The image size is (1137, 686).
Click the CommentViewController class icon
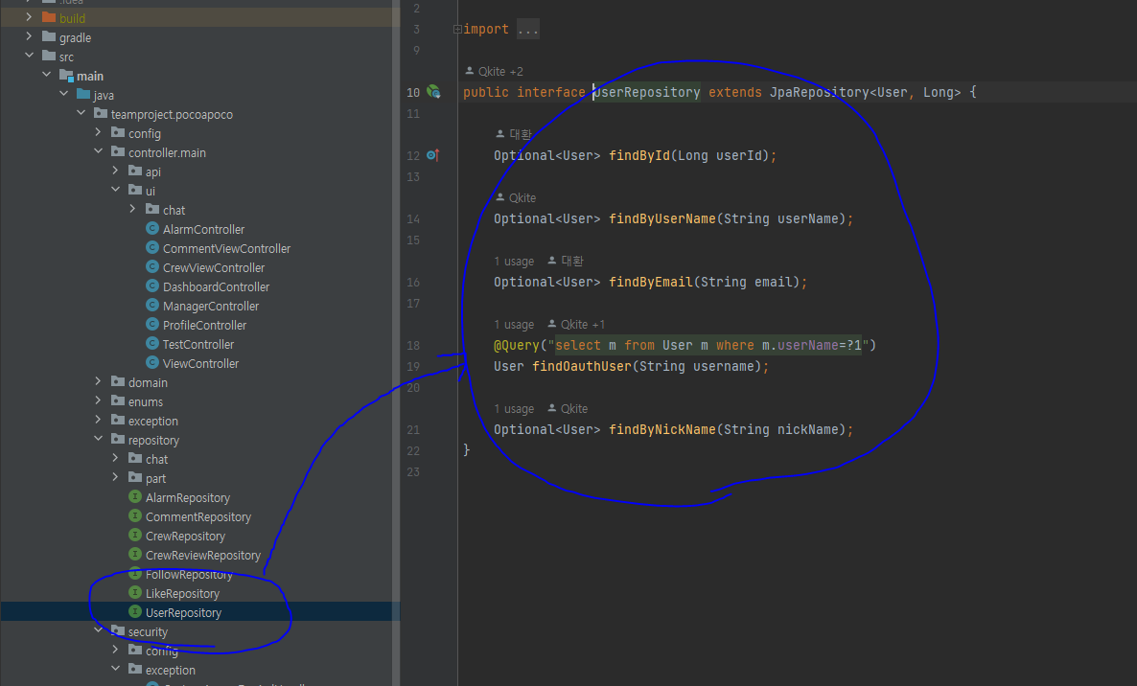pos(152,248)
